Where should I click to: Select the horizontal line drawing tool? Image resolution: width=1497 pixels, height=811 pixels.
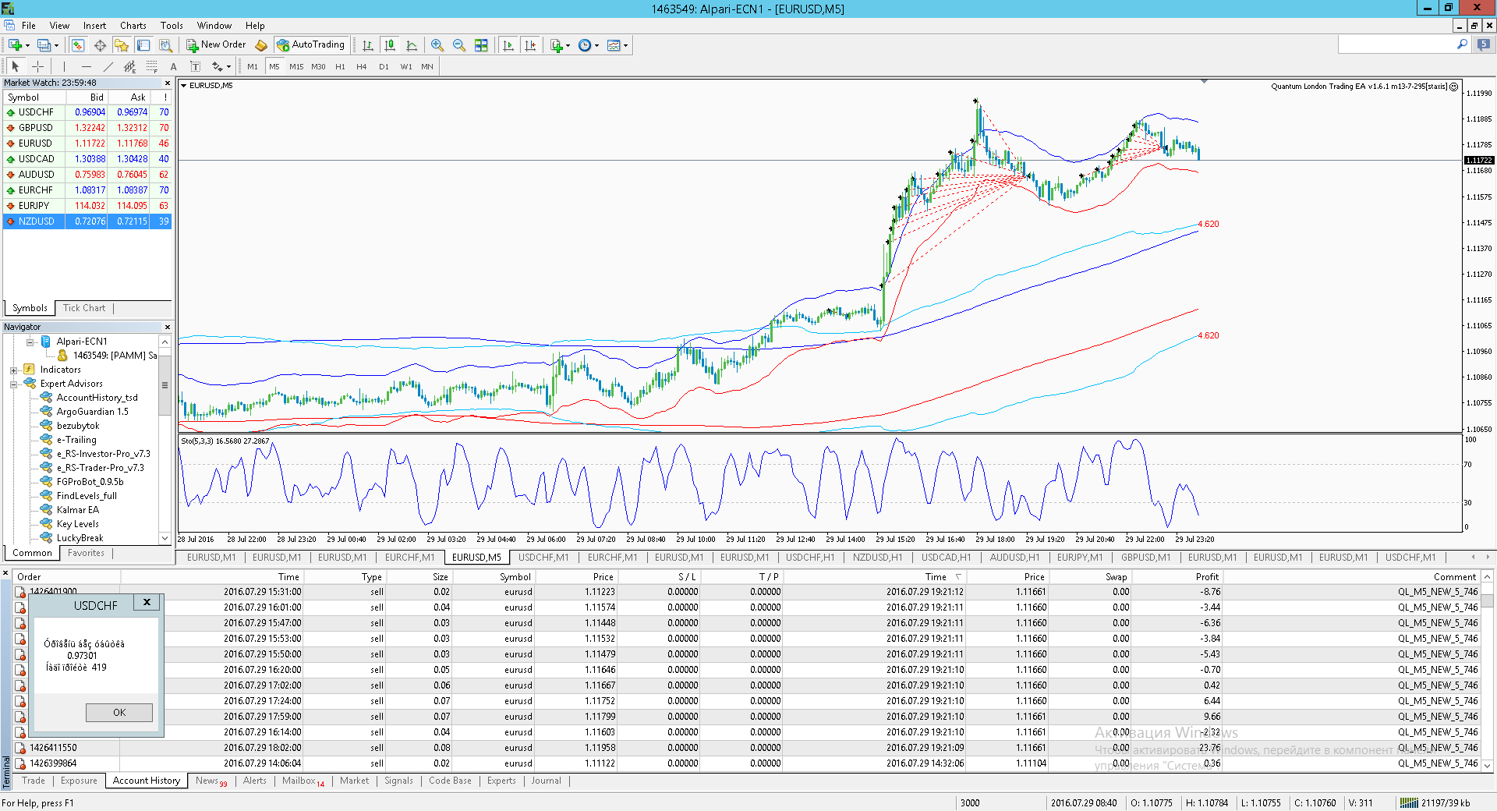coord(86,66)
